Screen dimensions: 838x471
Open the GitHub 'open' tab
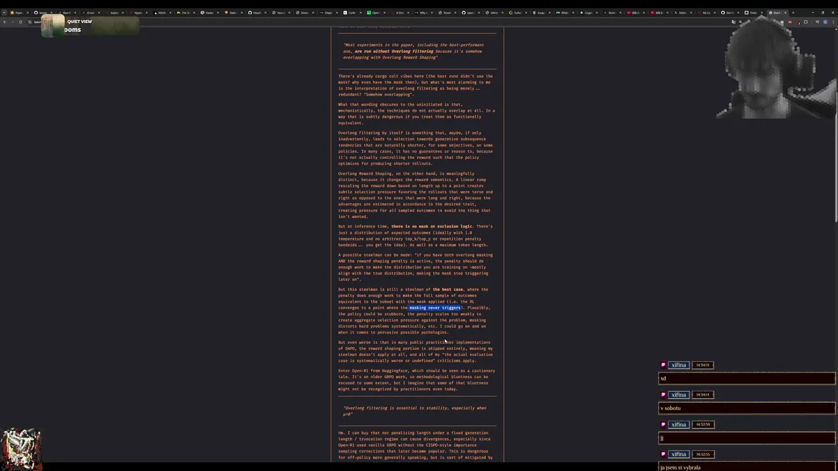tap(470, 12)
